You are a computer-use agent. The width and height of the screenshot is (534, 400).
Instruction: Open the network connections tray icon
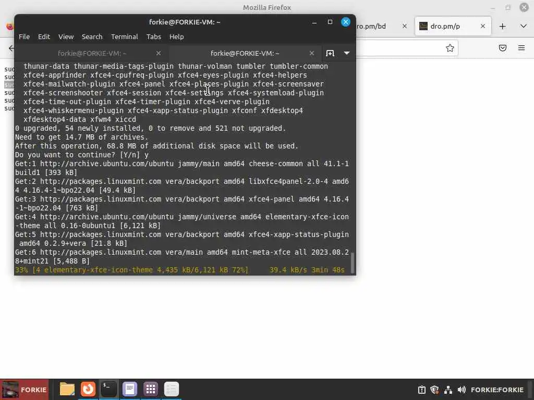(x=448, y=390)
